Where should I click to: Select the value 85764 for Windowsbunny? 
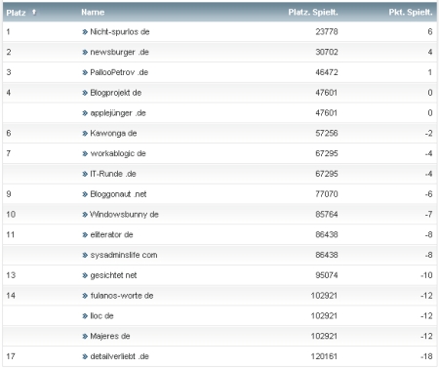[327, 215]
